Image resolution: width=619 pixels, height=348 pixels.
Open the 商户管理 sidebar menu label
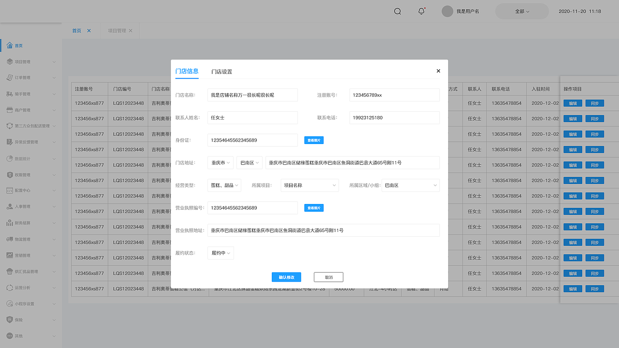pyautogui.click(x=23, y=110)
